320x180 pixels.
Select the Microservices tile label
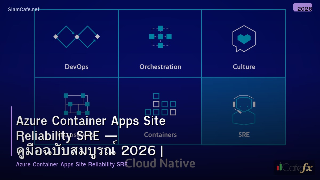(x=77, y=135)
